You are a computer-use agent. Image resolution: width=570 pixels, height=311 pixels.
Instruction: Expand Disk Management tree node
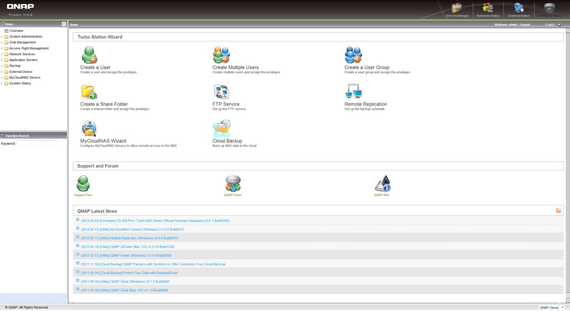[x=2, y=42]
